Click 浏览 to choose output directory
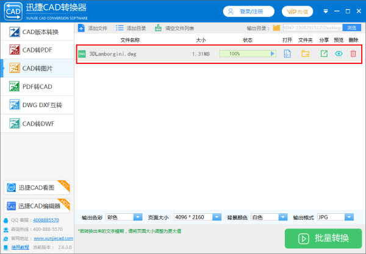 point(351,28)
